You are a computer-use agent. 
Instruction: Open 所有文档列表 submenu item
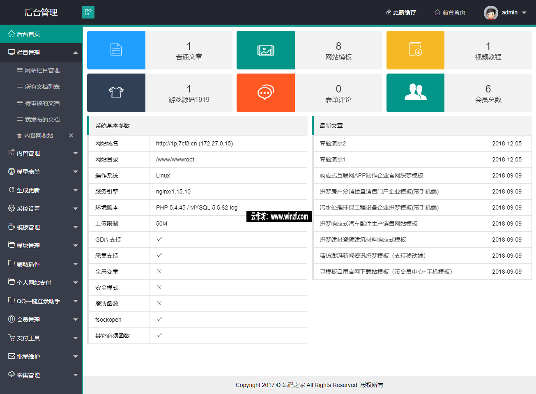pyautogui.click(x=41, y=87)
